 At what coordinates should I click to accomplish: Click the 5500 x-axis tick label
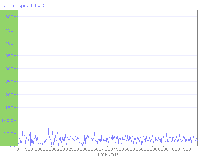pyautogui.click(x=141, y=149)
